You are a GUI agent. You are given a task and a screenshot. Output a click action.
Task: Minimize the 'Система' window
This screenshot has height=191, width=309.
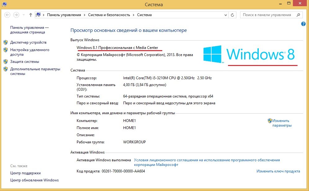pos(280,3)
